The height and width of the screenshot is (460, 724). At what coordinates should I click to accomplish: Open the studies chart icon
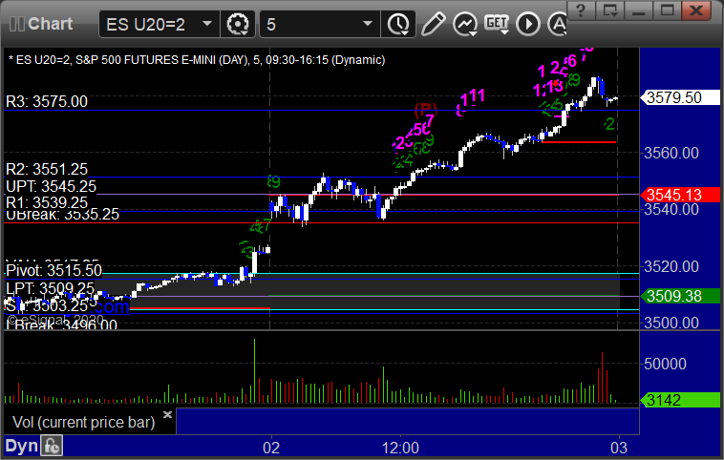tap(464, 24)
